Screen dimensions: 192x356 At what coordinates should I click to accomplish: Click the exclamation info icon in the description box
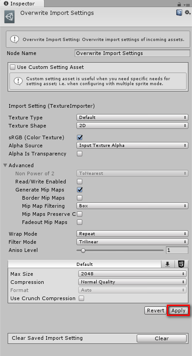tap(15, 39)
